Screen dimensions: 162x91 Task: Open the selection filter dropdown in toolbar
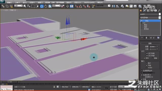click(18, 6)
